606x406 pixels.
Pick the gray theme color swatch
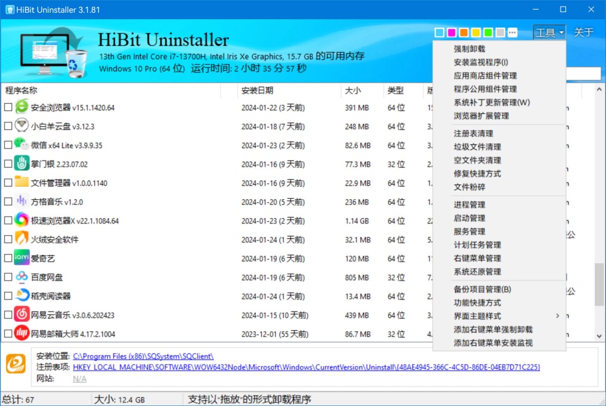pyautogui.click(x=500, y=33)
